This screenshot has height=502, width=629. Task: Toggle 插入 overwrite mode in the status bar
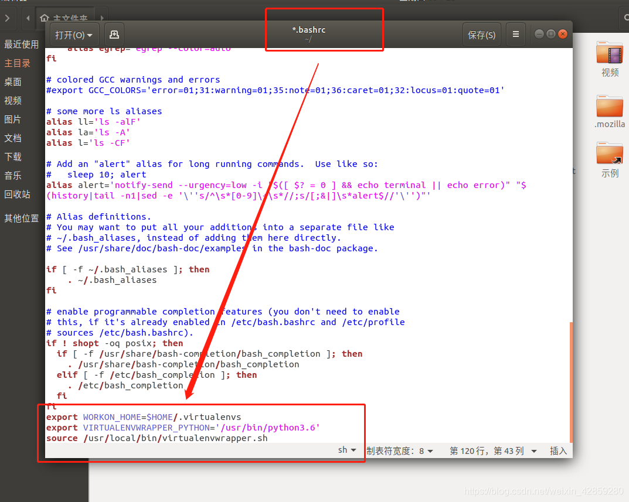point(557,450)
